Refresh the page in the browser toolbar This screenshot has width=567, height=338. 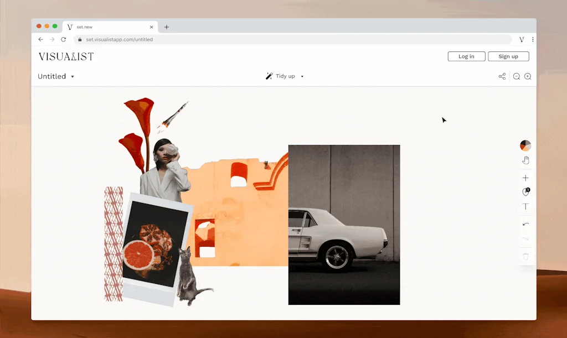63,39
